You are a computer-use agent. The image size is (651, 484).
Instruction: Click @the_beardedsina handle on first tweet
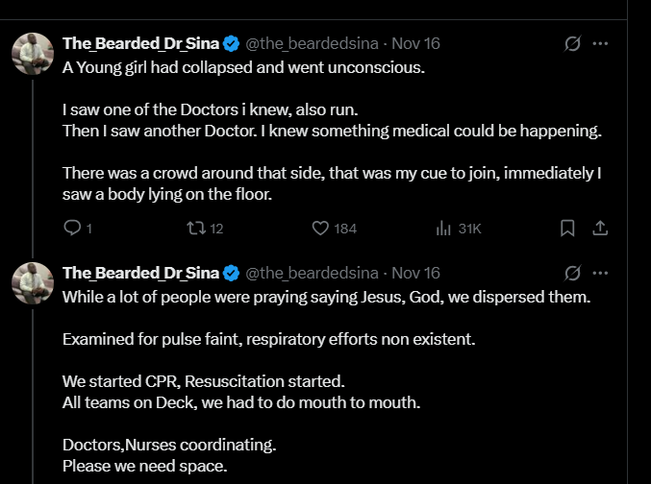313,43
